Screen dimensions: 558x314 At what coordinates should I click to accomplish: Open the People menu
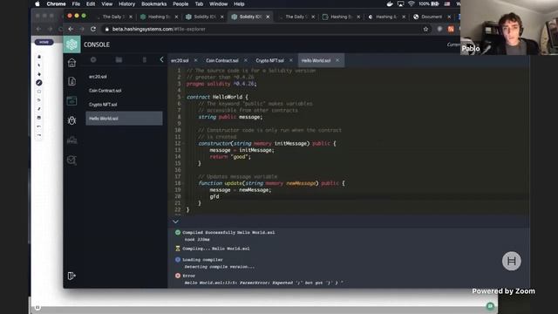click(x=180, y=3)
